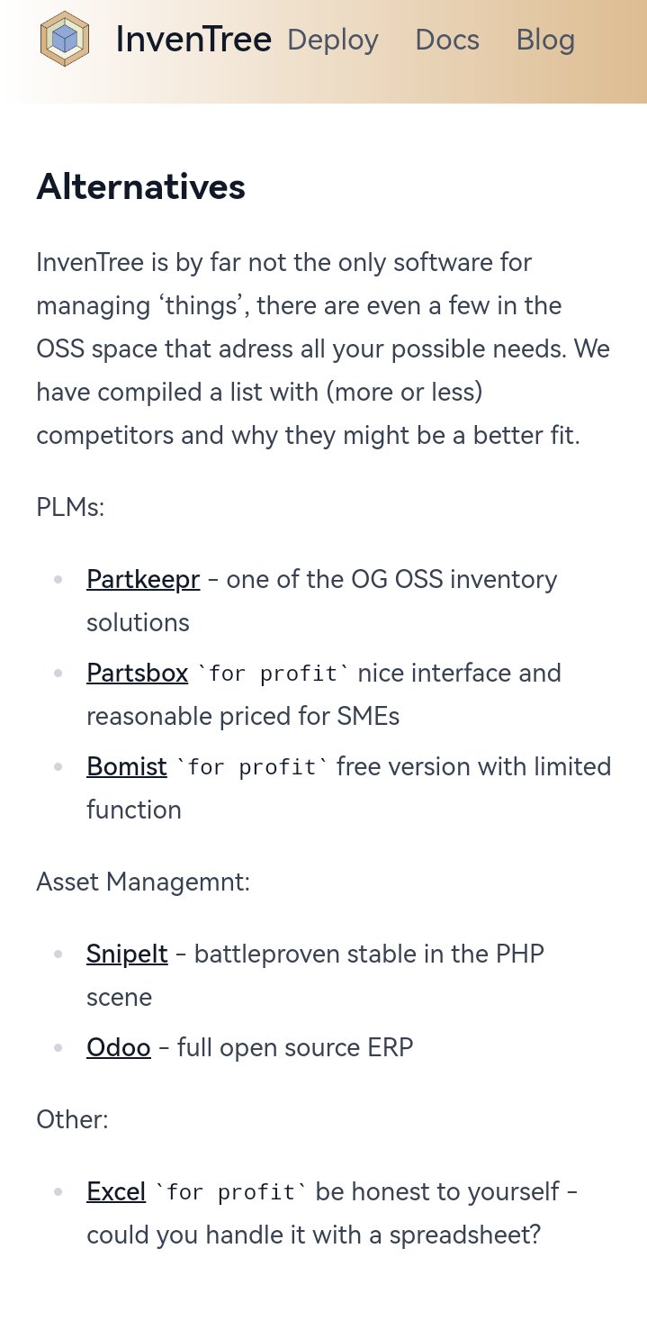Follow the Partsbox link
Screen dimensions: 647x1321
coord(137,673)
